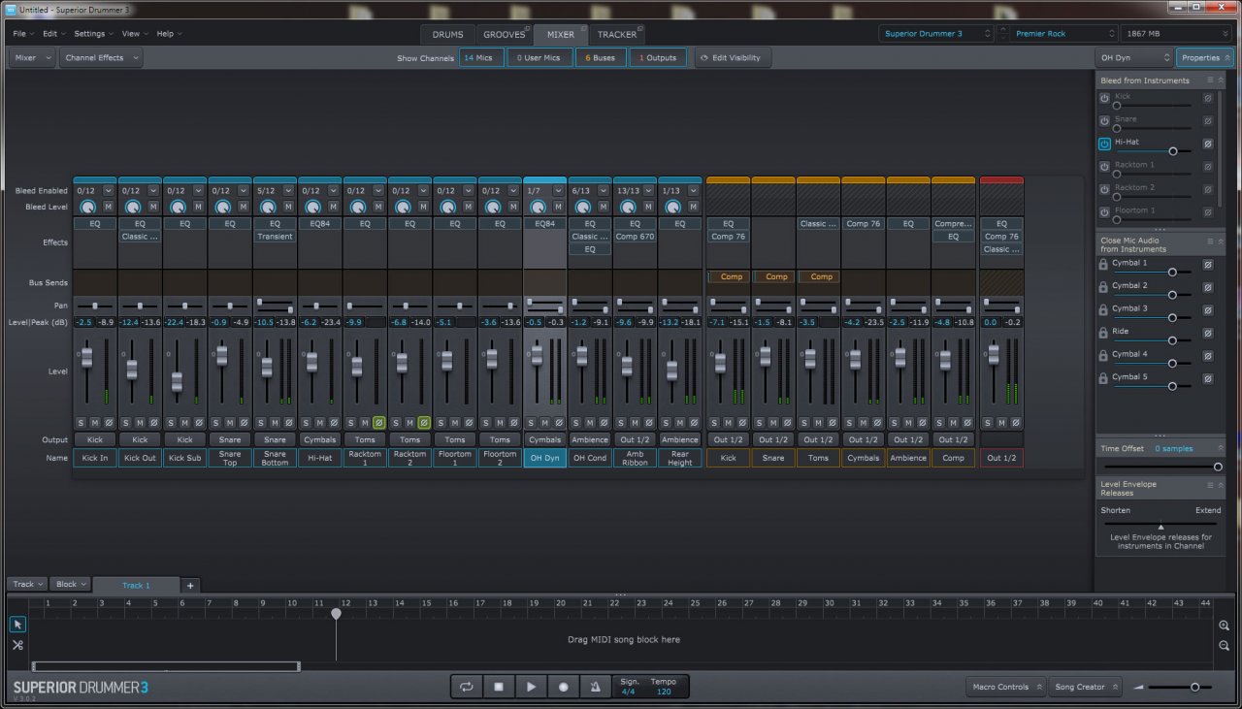This screenshot has width=1242, height=709.
Task: Mute the Hi-Hat channel
Action: point(319,423)
